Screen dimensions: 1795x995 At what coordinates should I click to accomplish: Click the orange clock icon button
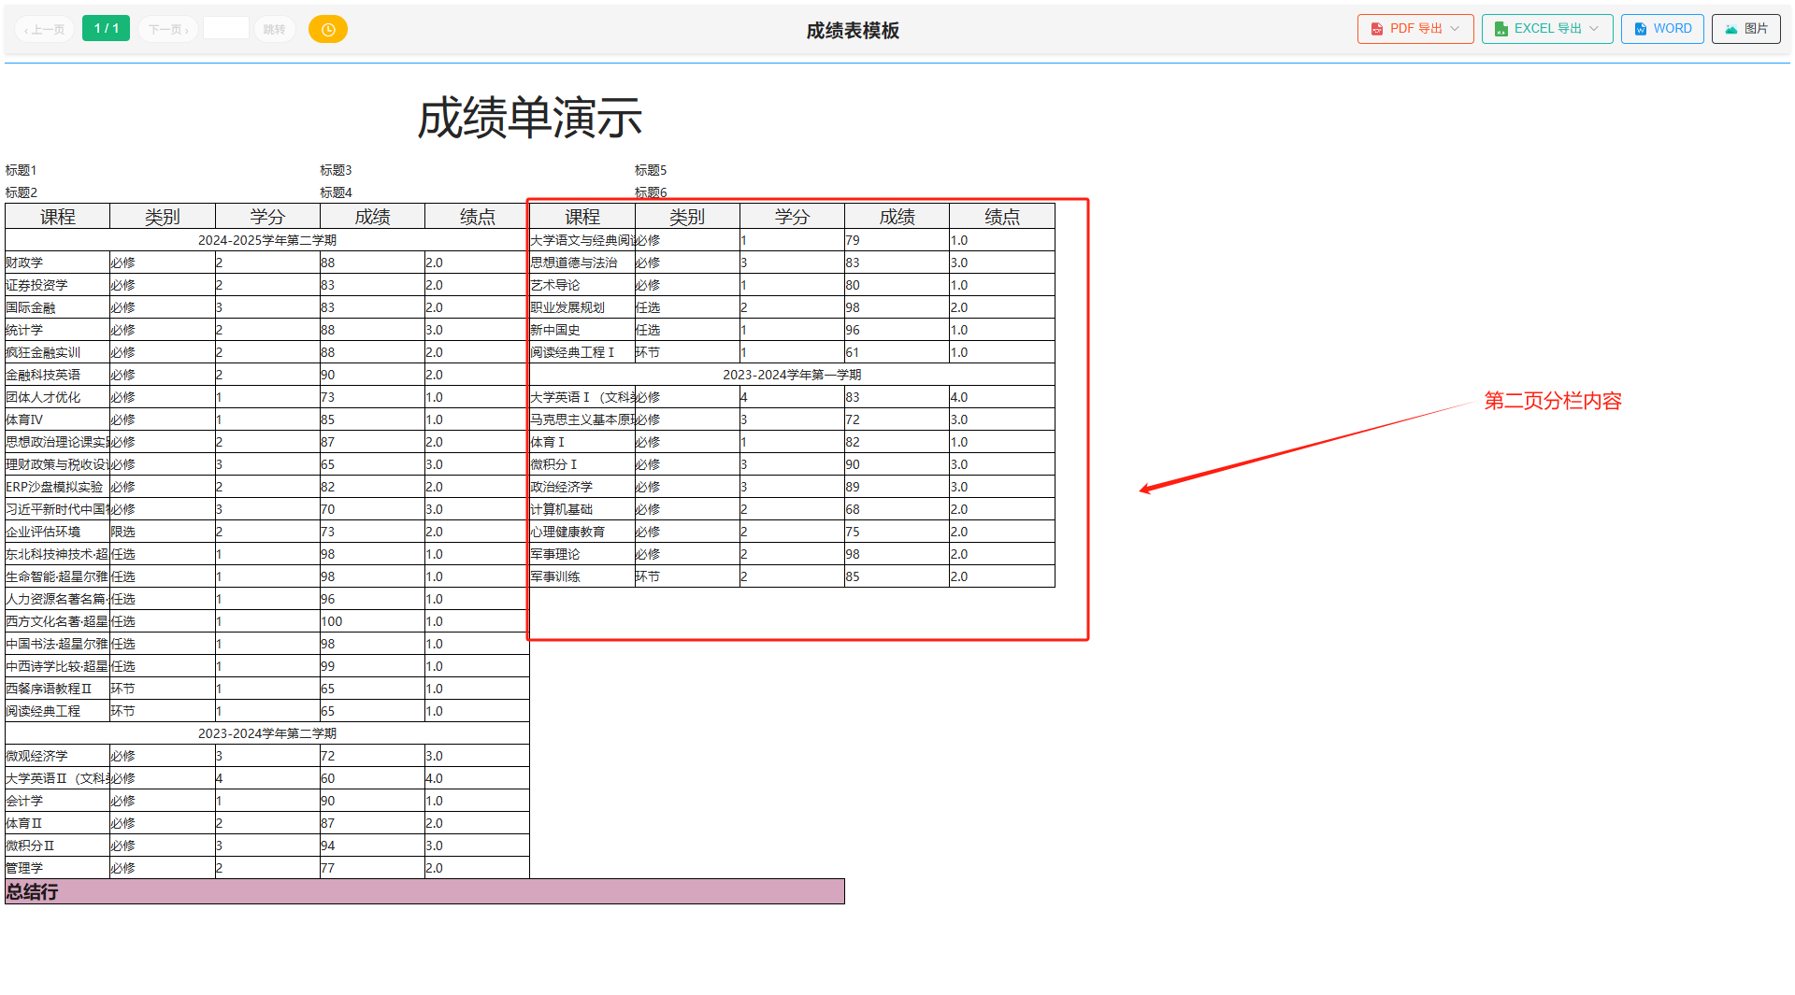point(327,30)
